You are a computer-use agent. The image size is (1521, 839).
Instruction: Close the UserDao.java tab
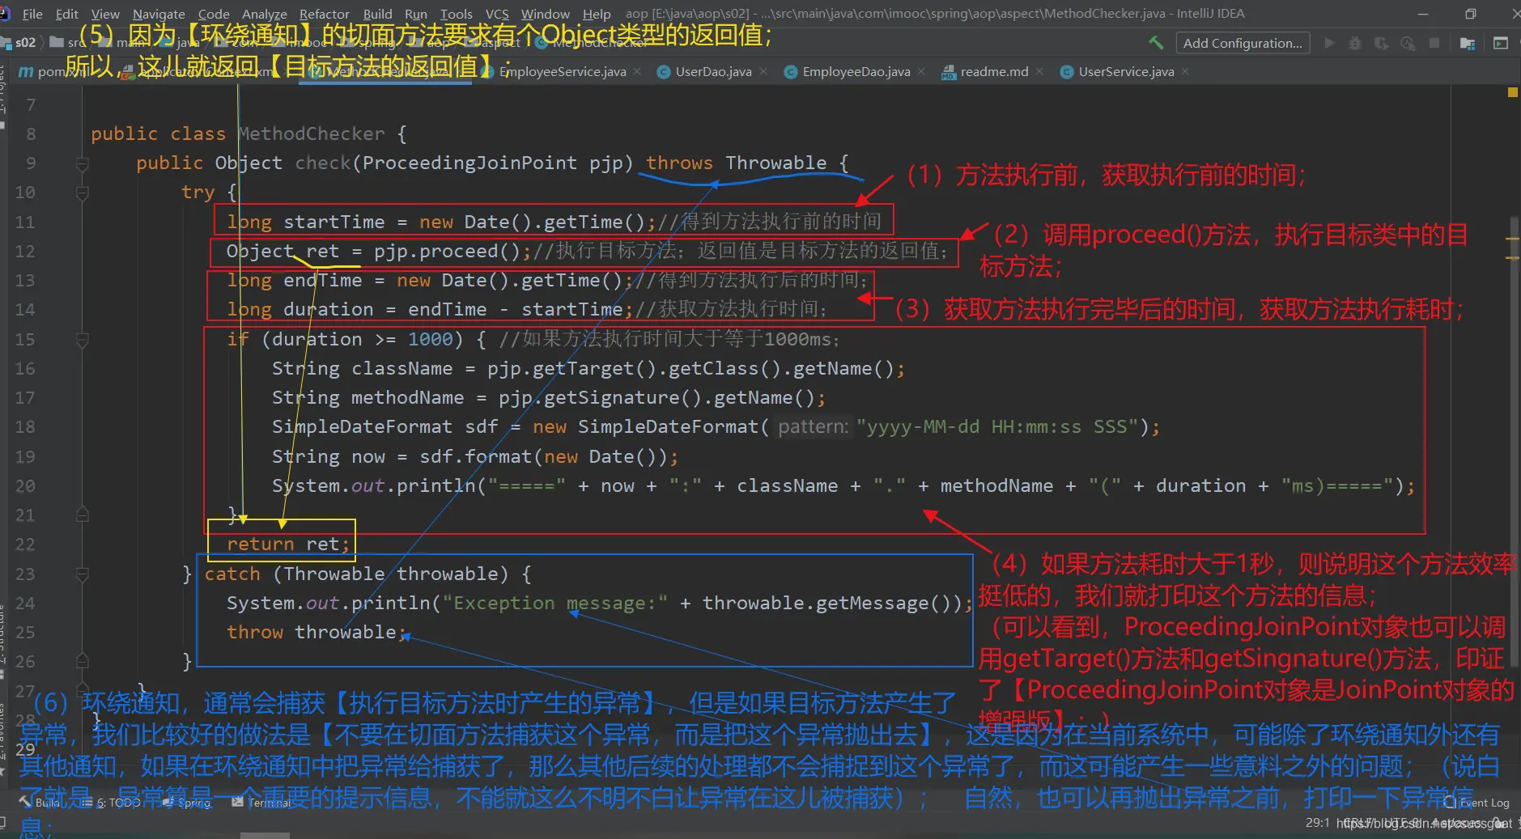coord(763,71)
